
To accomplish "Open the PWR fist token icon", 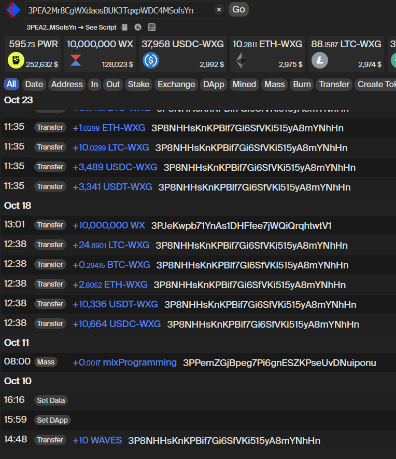I will tap(16, 60).
